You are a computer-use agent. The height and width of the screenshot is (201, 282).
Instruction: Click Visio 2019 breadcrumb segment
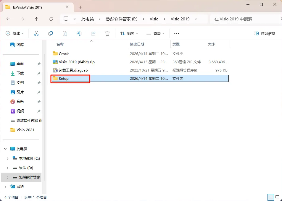[x=180, y=19]
